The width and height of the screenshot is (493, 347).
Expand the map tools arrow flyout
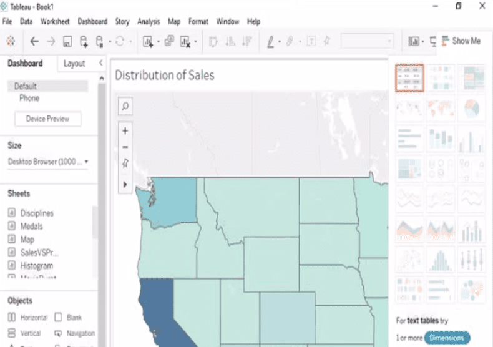point(125,185)
